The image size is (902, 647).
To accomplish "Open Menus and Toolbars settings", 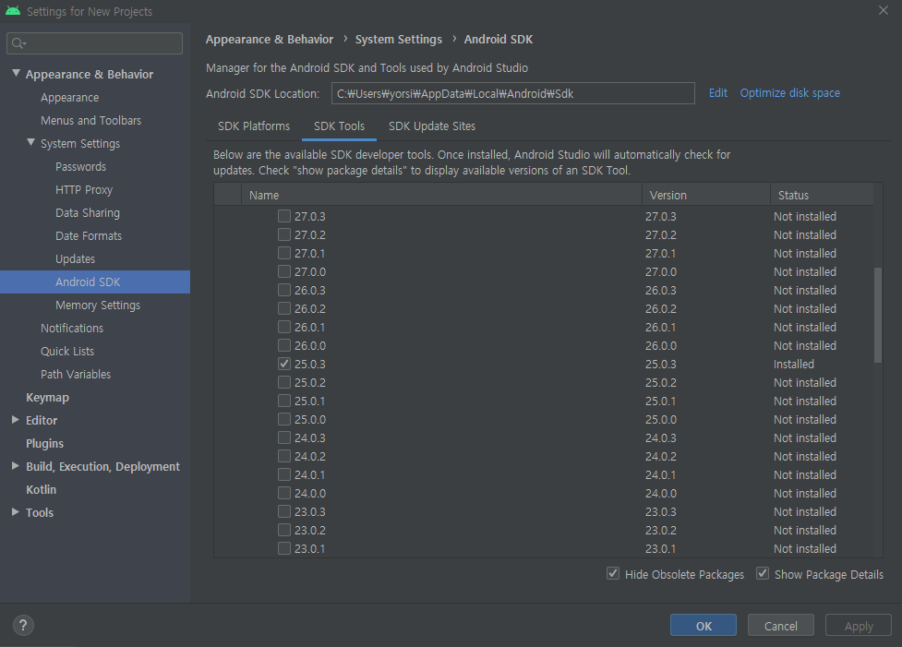I will click(90, 121).
